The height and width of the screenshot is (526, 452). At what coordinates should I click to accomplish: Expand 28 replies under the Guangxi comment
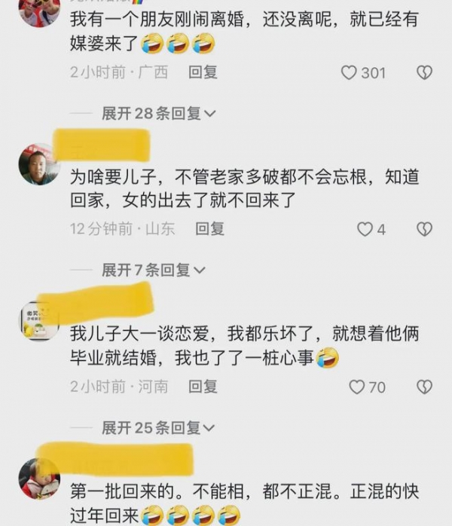(159, 114)
